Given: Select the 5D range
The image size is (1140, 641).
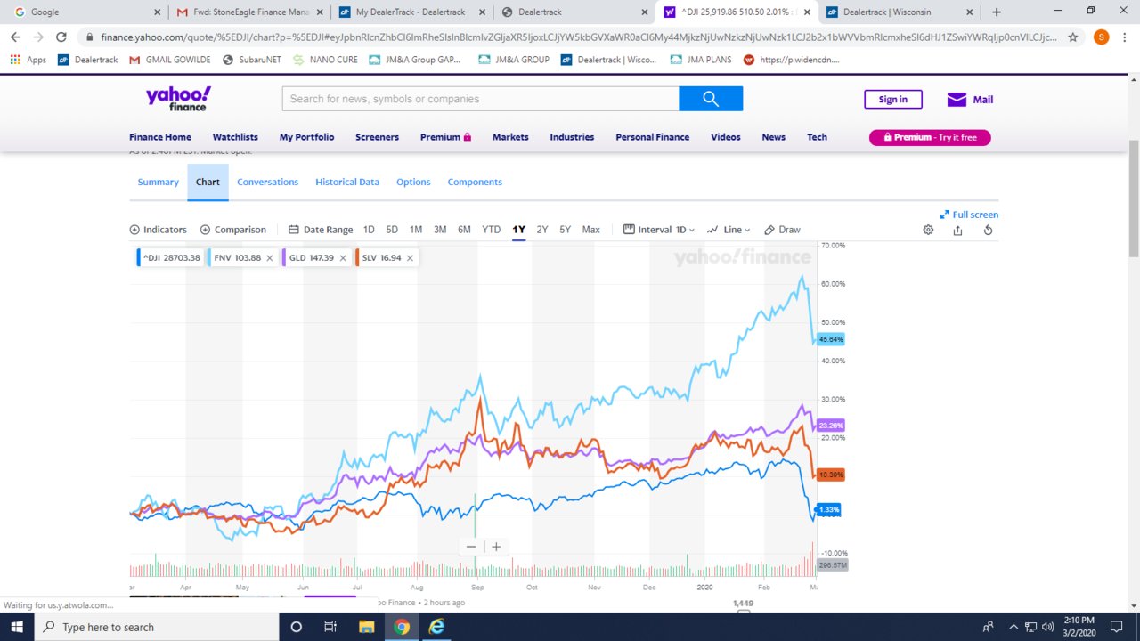Looking at the screenshot, I should click(392, 230).
